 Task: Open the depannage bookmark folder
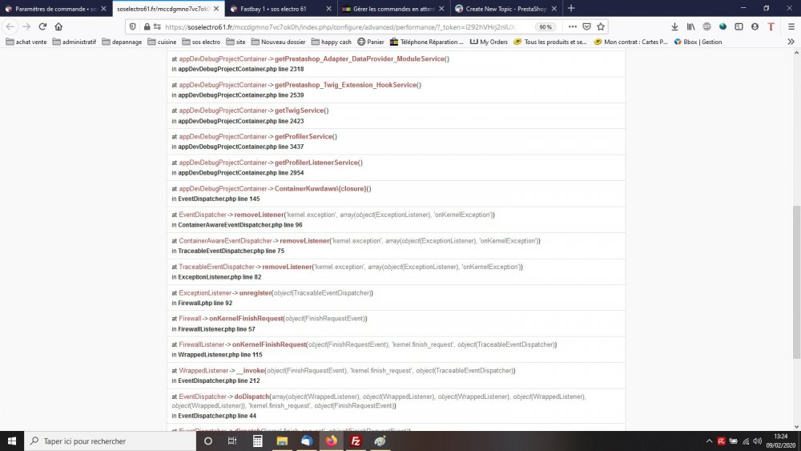pos(122,42)
